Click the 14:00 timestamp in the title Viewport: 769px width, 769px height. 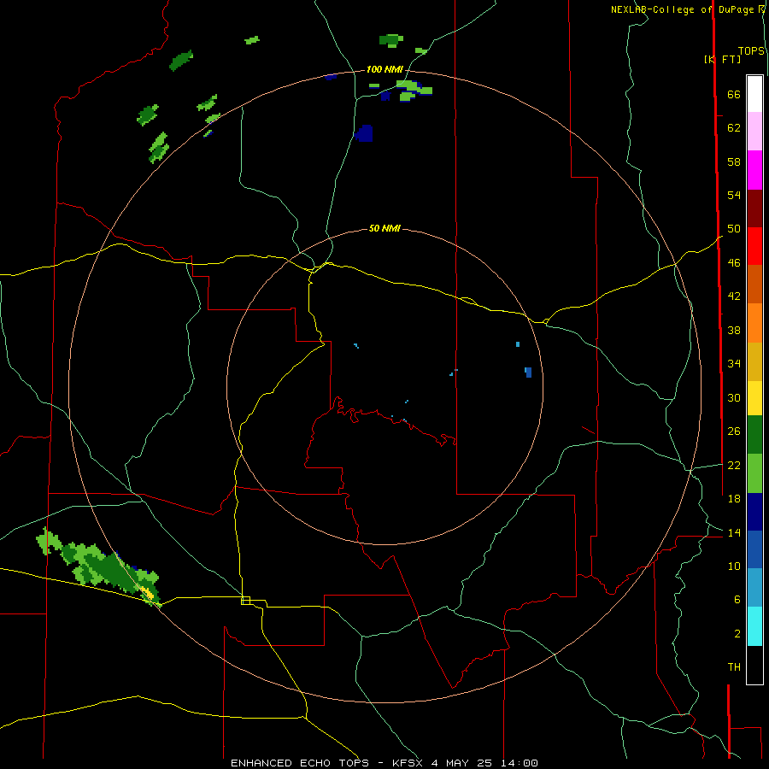[520, 763]
